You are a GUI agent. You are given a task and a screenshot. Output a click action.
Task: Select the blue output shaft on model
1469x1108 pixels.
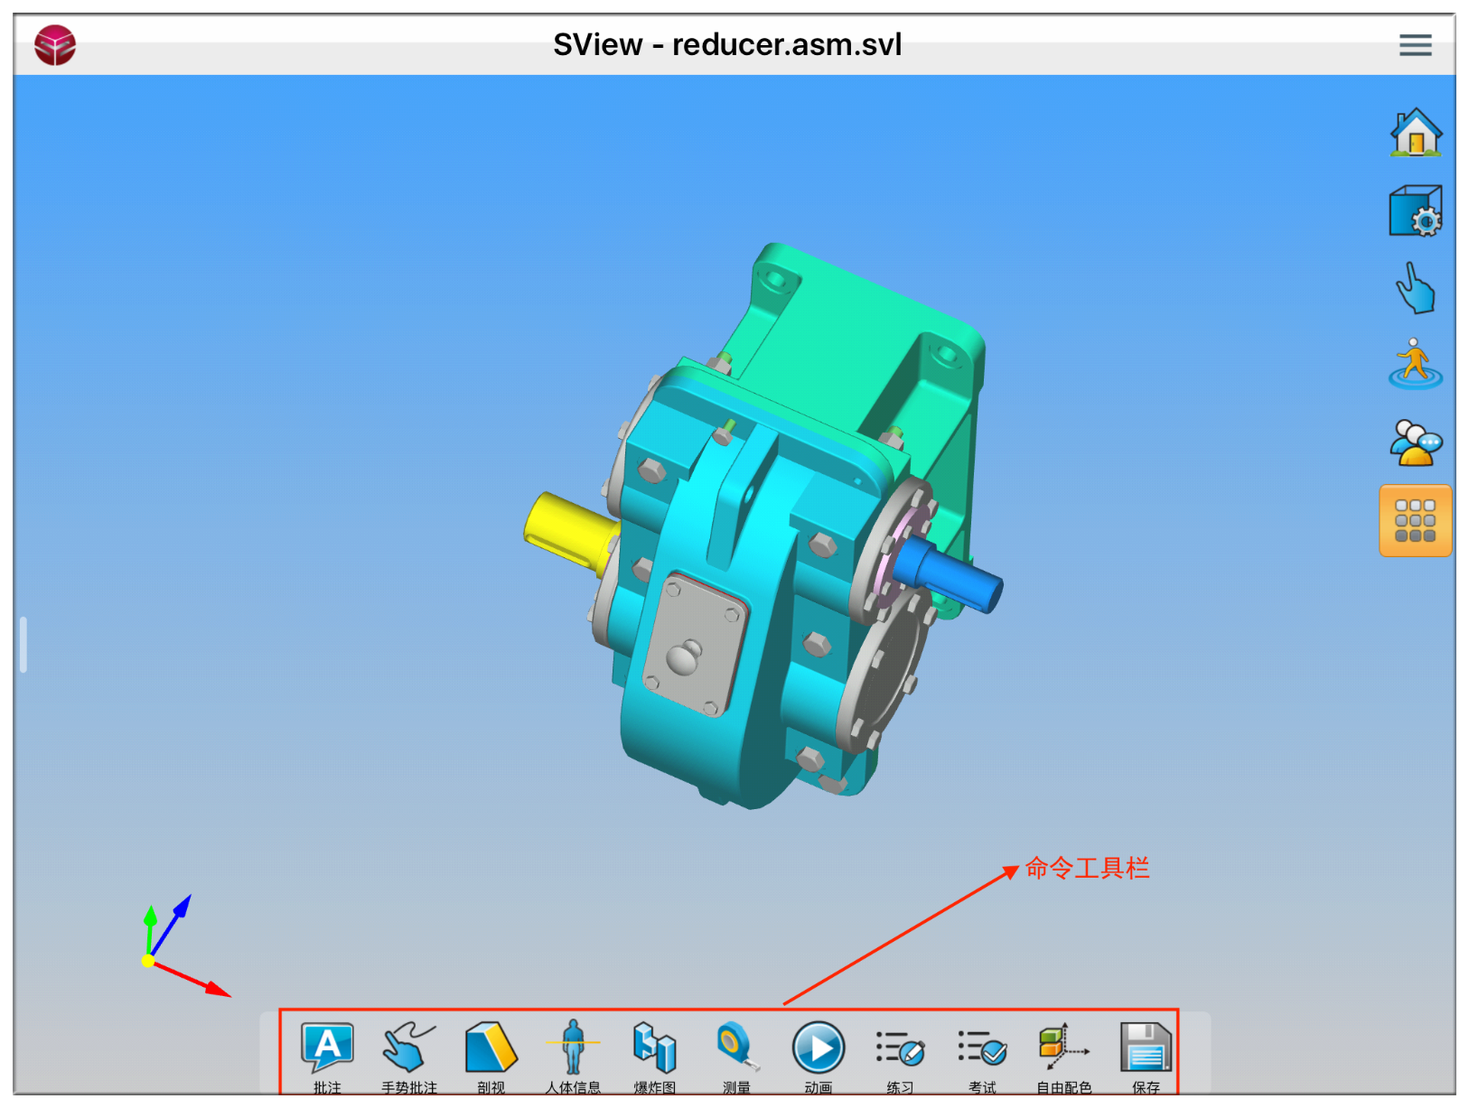(950, 573)
